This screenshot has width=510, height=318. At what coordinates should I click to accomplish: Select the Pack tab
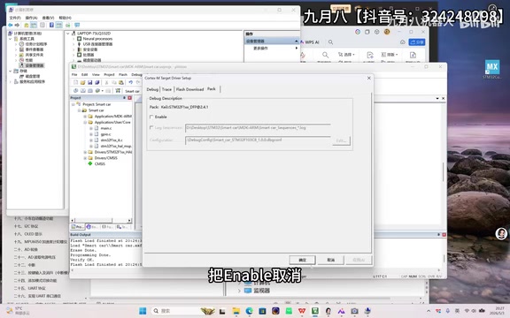[x=212, y=88]
